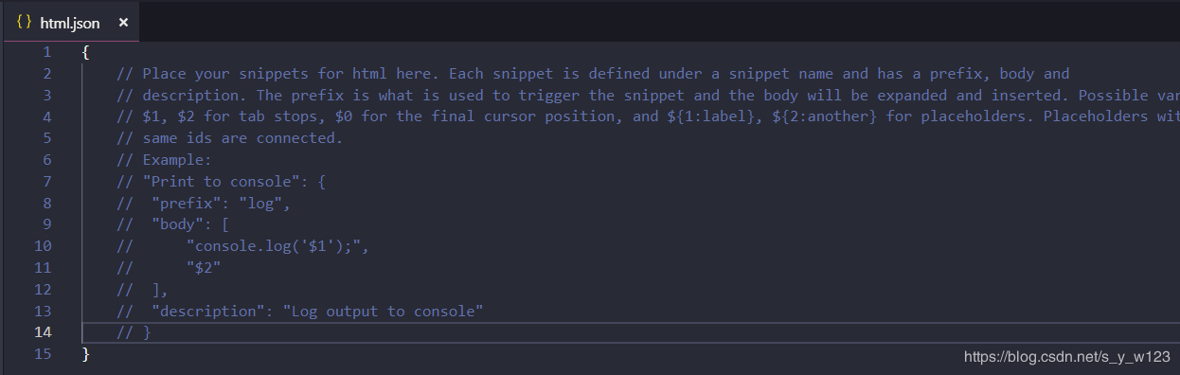The image size is (1180, 375).
Task: Click the "prefix": "log" comment line
Action: [204, 203]
